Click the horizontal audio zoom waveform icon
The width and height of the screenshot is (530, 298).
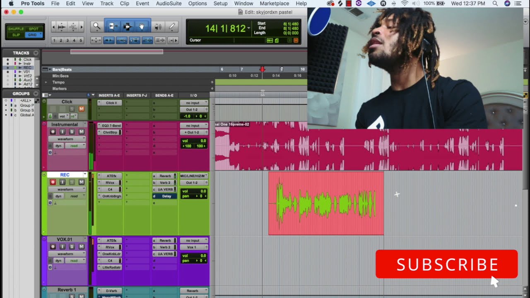tap(61, 27)
